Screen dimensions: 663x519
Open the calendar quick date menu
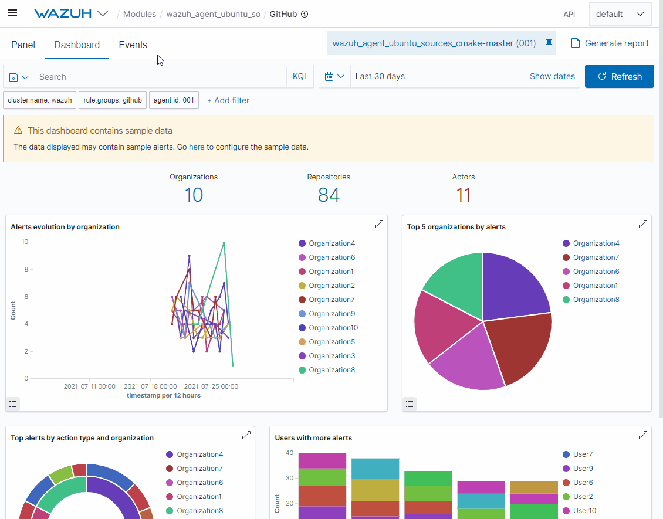coord(334,76)
